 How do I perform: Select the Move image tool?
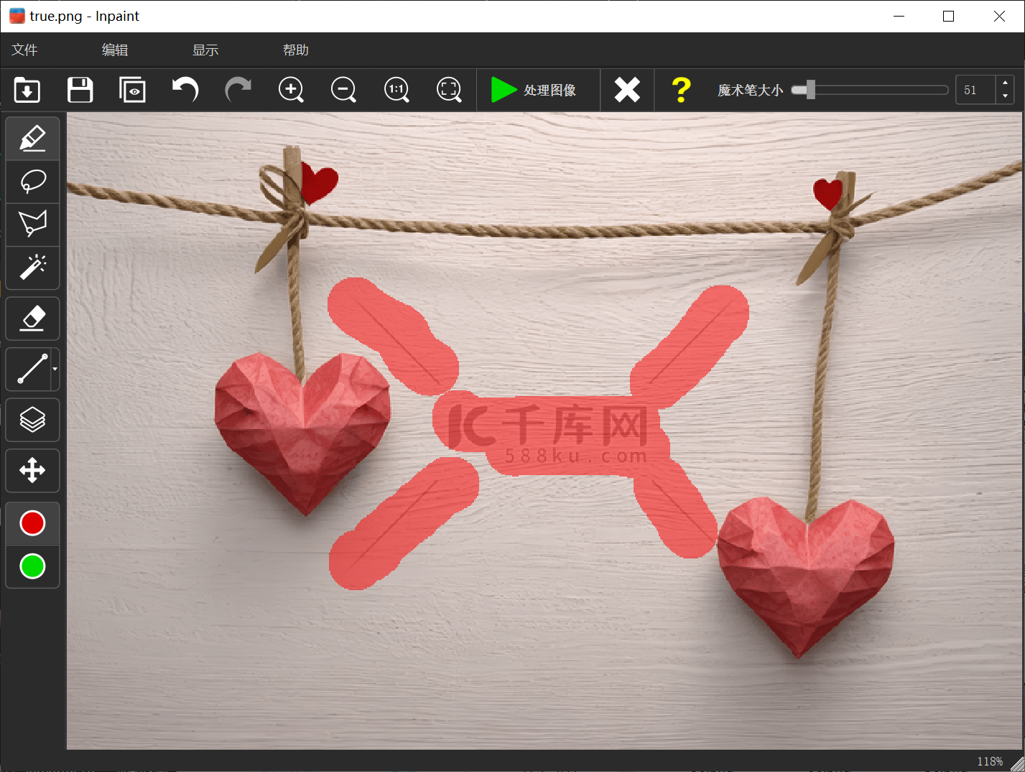pos(32,471)
